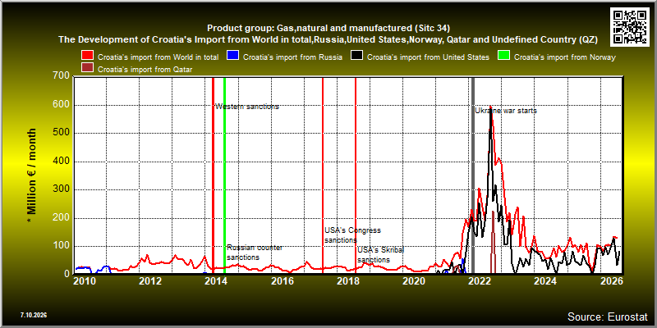Viewport: 657px width, 328px height.
Task: Click the 600 value on the y-axis
Action: pos(62,106)
